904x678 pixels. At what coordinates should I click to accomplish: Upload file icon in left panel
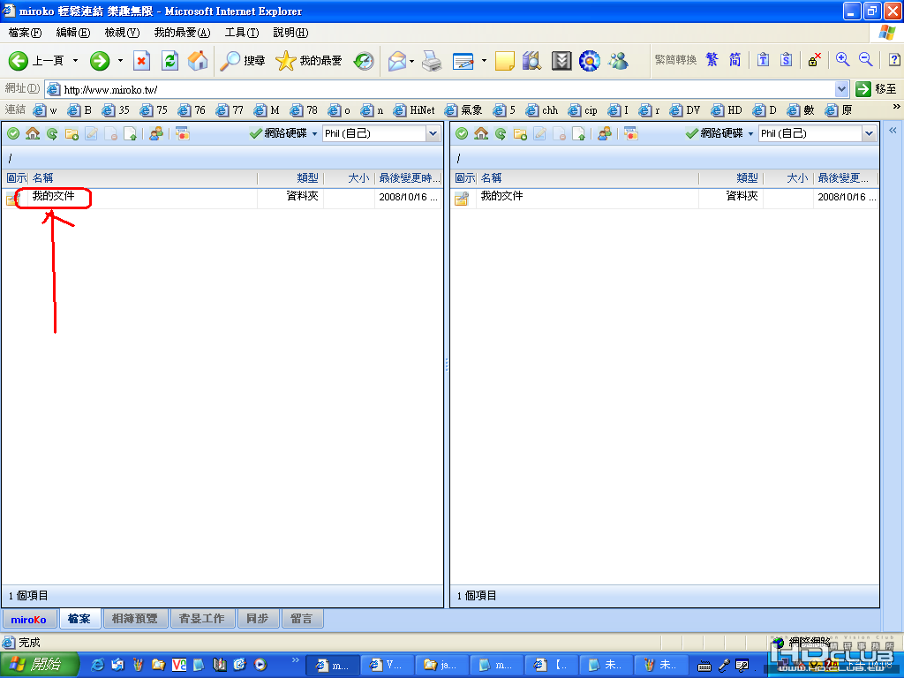click(131, 134)
